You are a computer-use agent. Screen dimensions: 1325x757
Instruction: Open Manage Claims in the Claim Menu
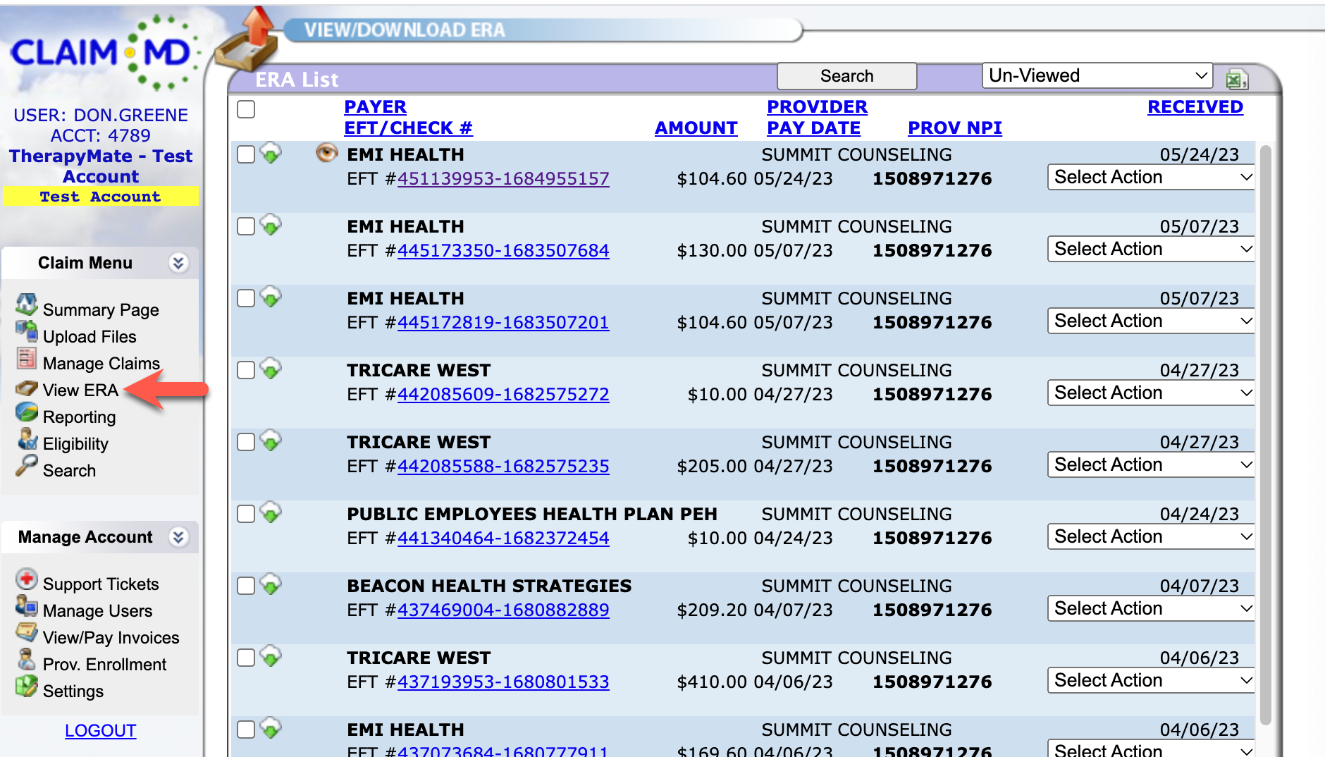pyautogui.click(x=101, y=363)
